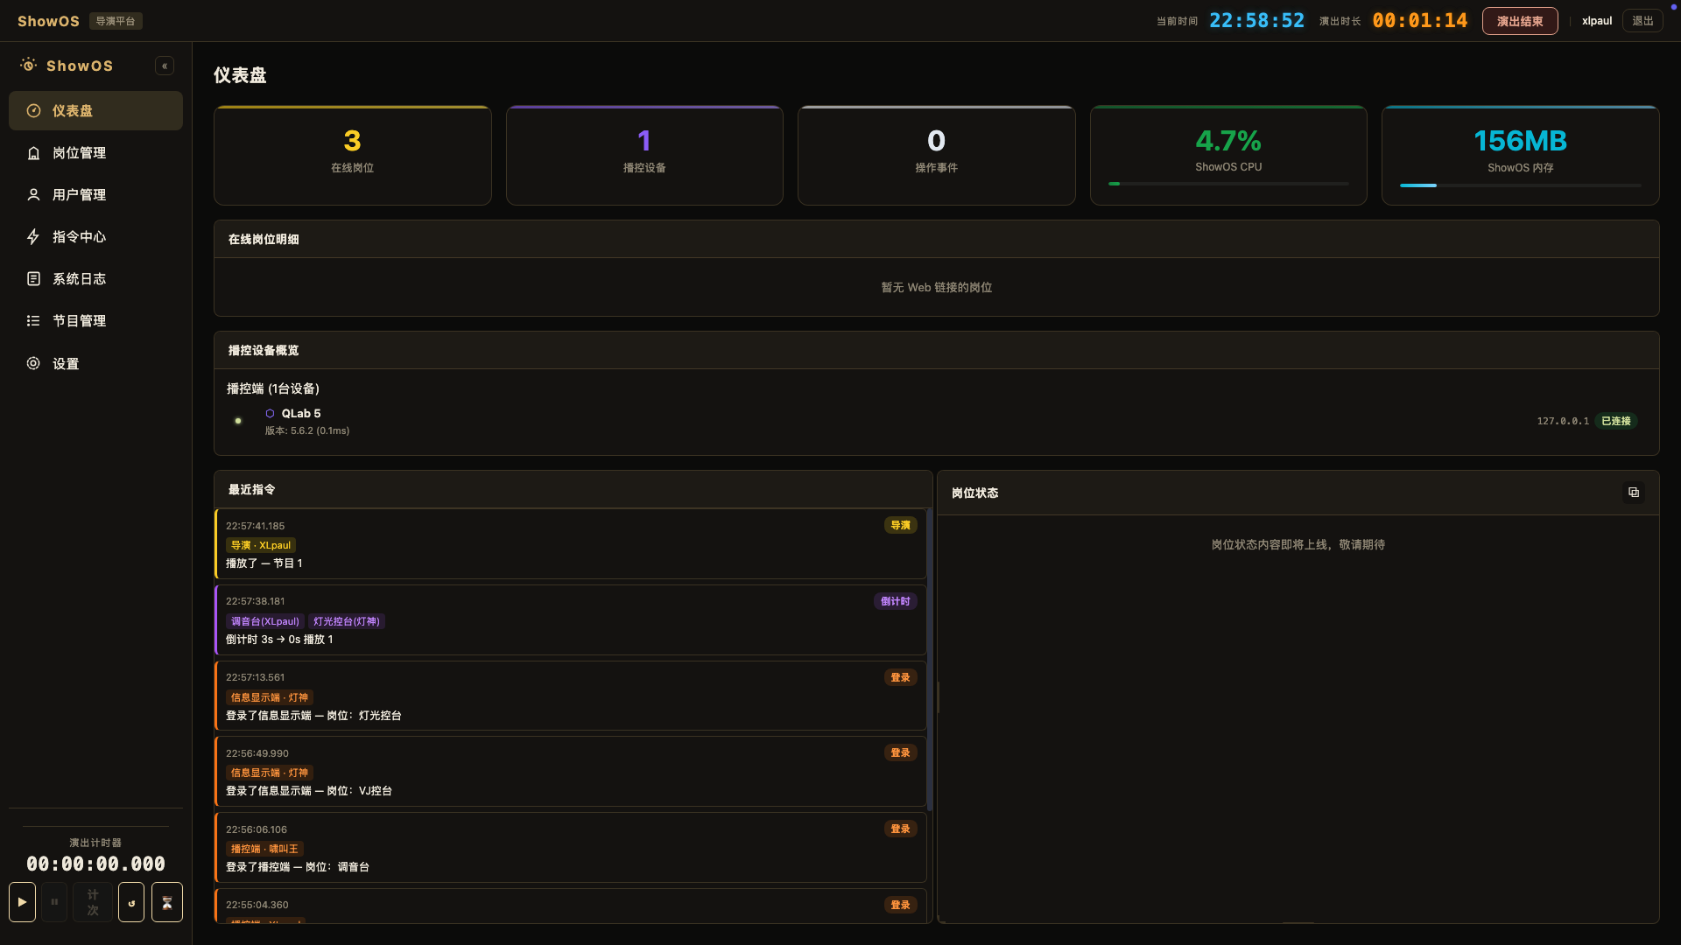Click the QLab 5 hexagon device icon
The image size is (1681, 945).
(270, 414)
